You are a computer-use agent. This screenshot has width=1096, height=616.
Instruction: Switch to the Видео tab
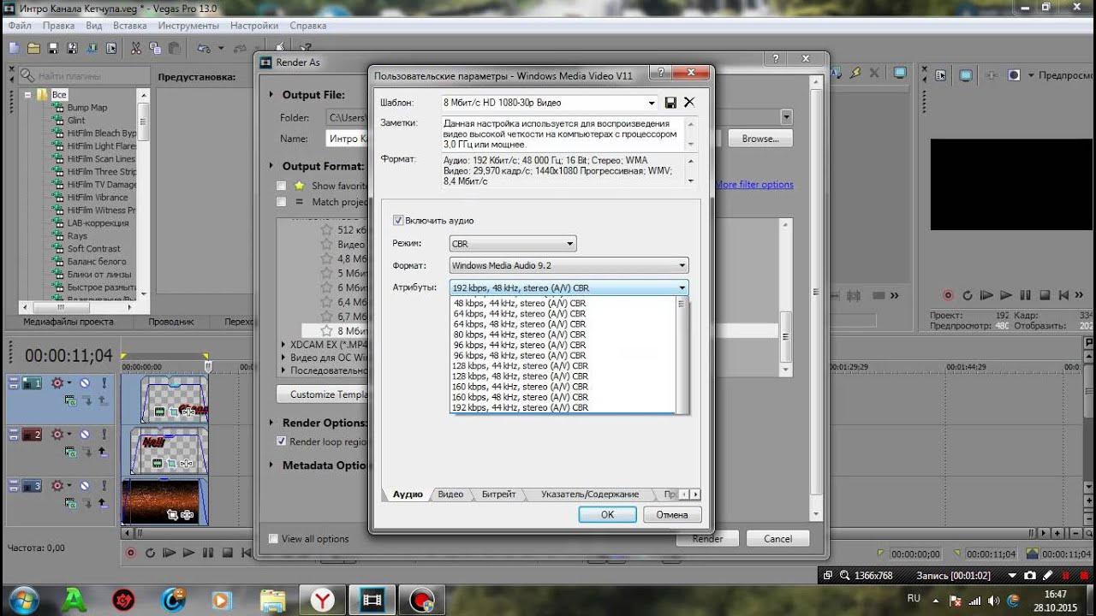tap(450, 494)
